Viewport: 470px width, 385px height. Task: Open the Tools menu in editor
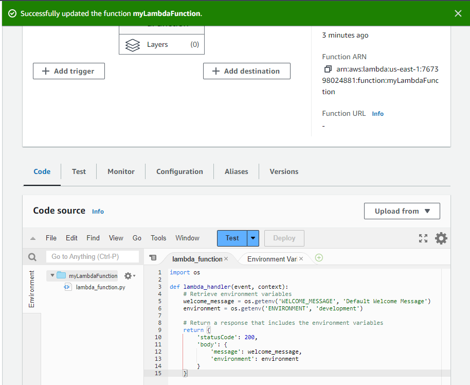click(158, 238)
